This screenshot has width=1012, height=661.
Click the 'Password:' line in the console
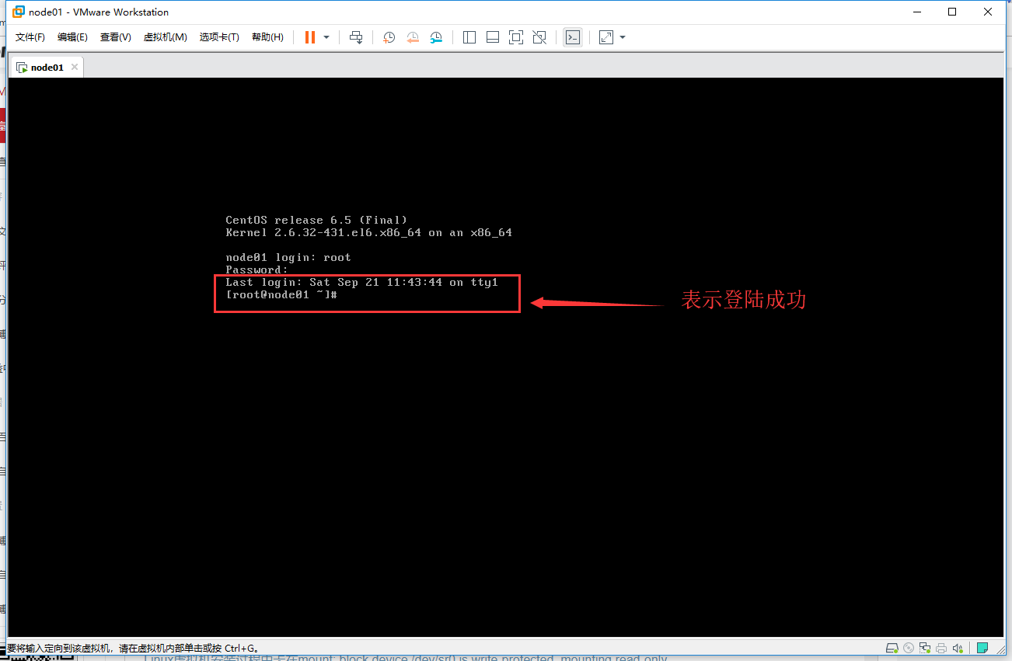pyautogui.click(x=256, y=270)
